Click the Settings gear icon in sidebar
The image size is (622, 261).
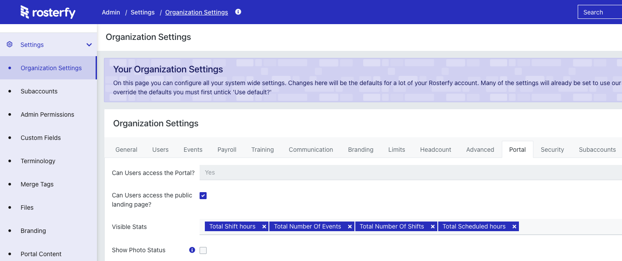tap(10, 44)
